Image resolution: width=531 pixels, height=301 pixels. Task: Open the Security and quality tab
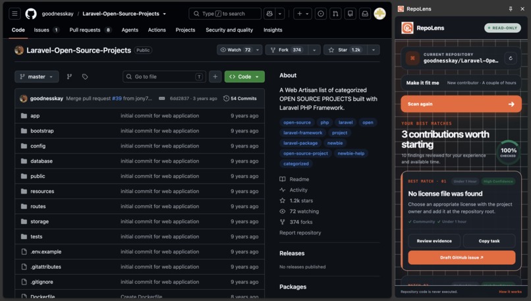coord(229,30)
